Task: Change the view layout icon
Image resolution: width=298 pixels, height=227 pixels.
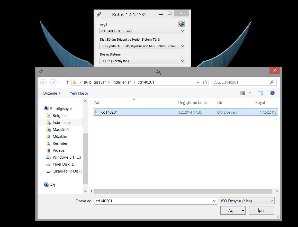Action: pos(243,93)
